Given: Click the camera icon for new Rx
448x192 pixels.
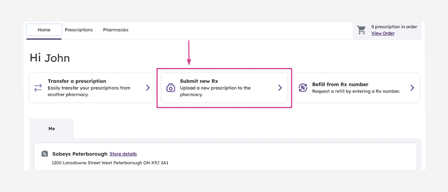Looking at the screenshot, I should [171, 88].
